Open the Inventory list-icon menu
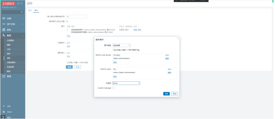The height and width of the screenshot is (119, 275). [x=4, y=24]
